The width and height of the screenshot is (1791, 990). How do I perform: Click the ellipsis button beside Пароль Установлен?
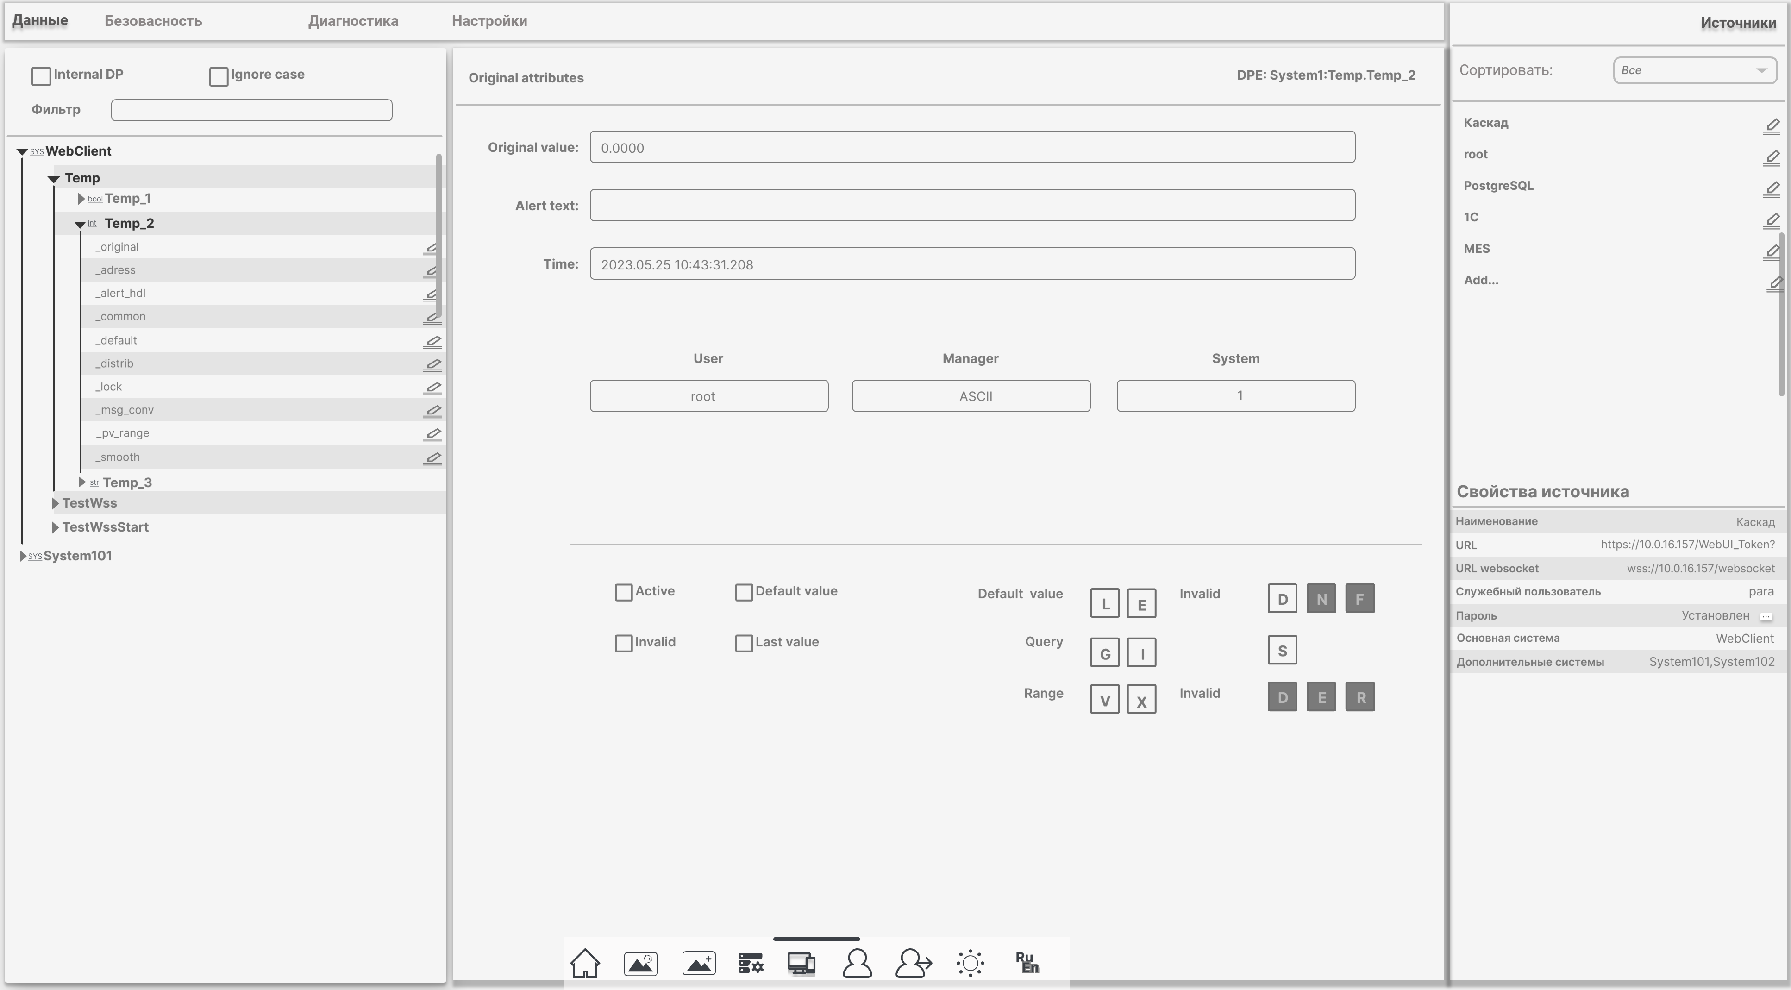pyautogui.click(x=1766, y=617)
